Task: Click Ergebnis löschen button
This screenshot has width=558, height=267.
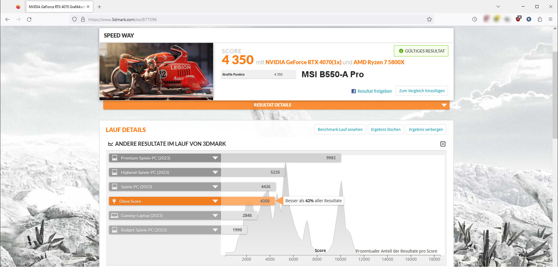Action: click(x=386, y=130)
